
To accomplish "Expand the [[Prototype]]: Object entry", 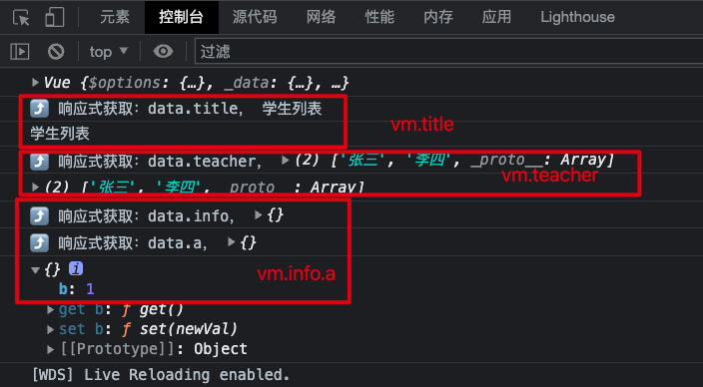I will 51,349.
